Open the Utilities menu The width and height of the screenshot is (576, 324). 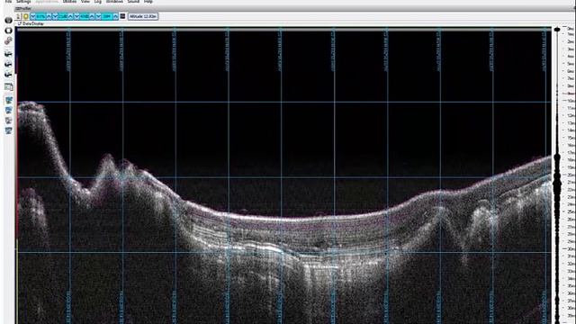pyautogui.click(x=69, y=2)
